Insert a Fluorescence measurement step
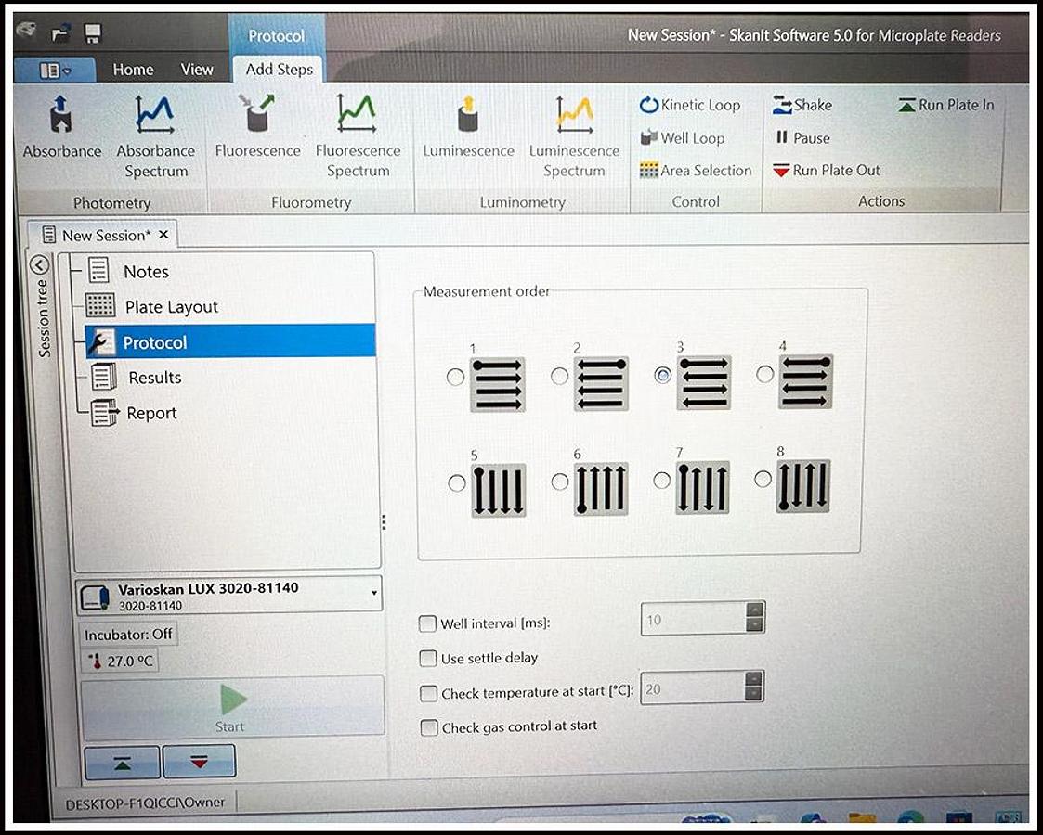This screenshot has height=835, width=1043. (257, 128)
